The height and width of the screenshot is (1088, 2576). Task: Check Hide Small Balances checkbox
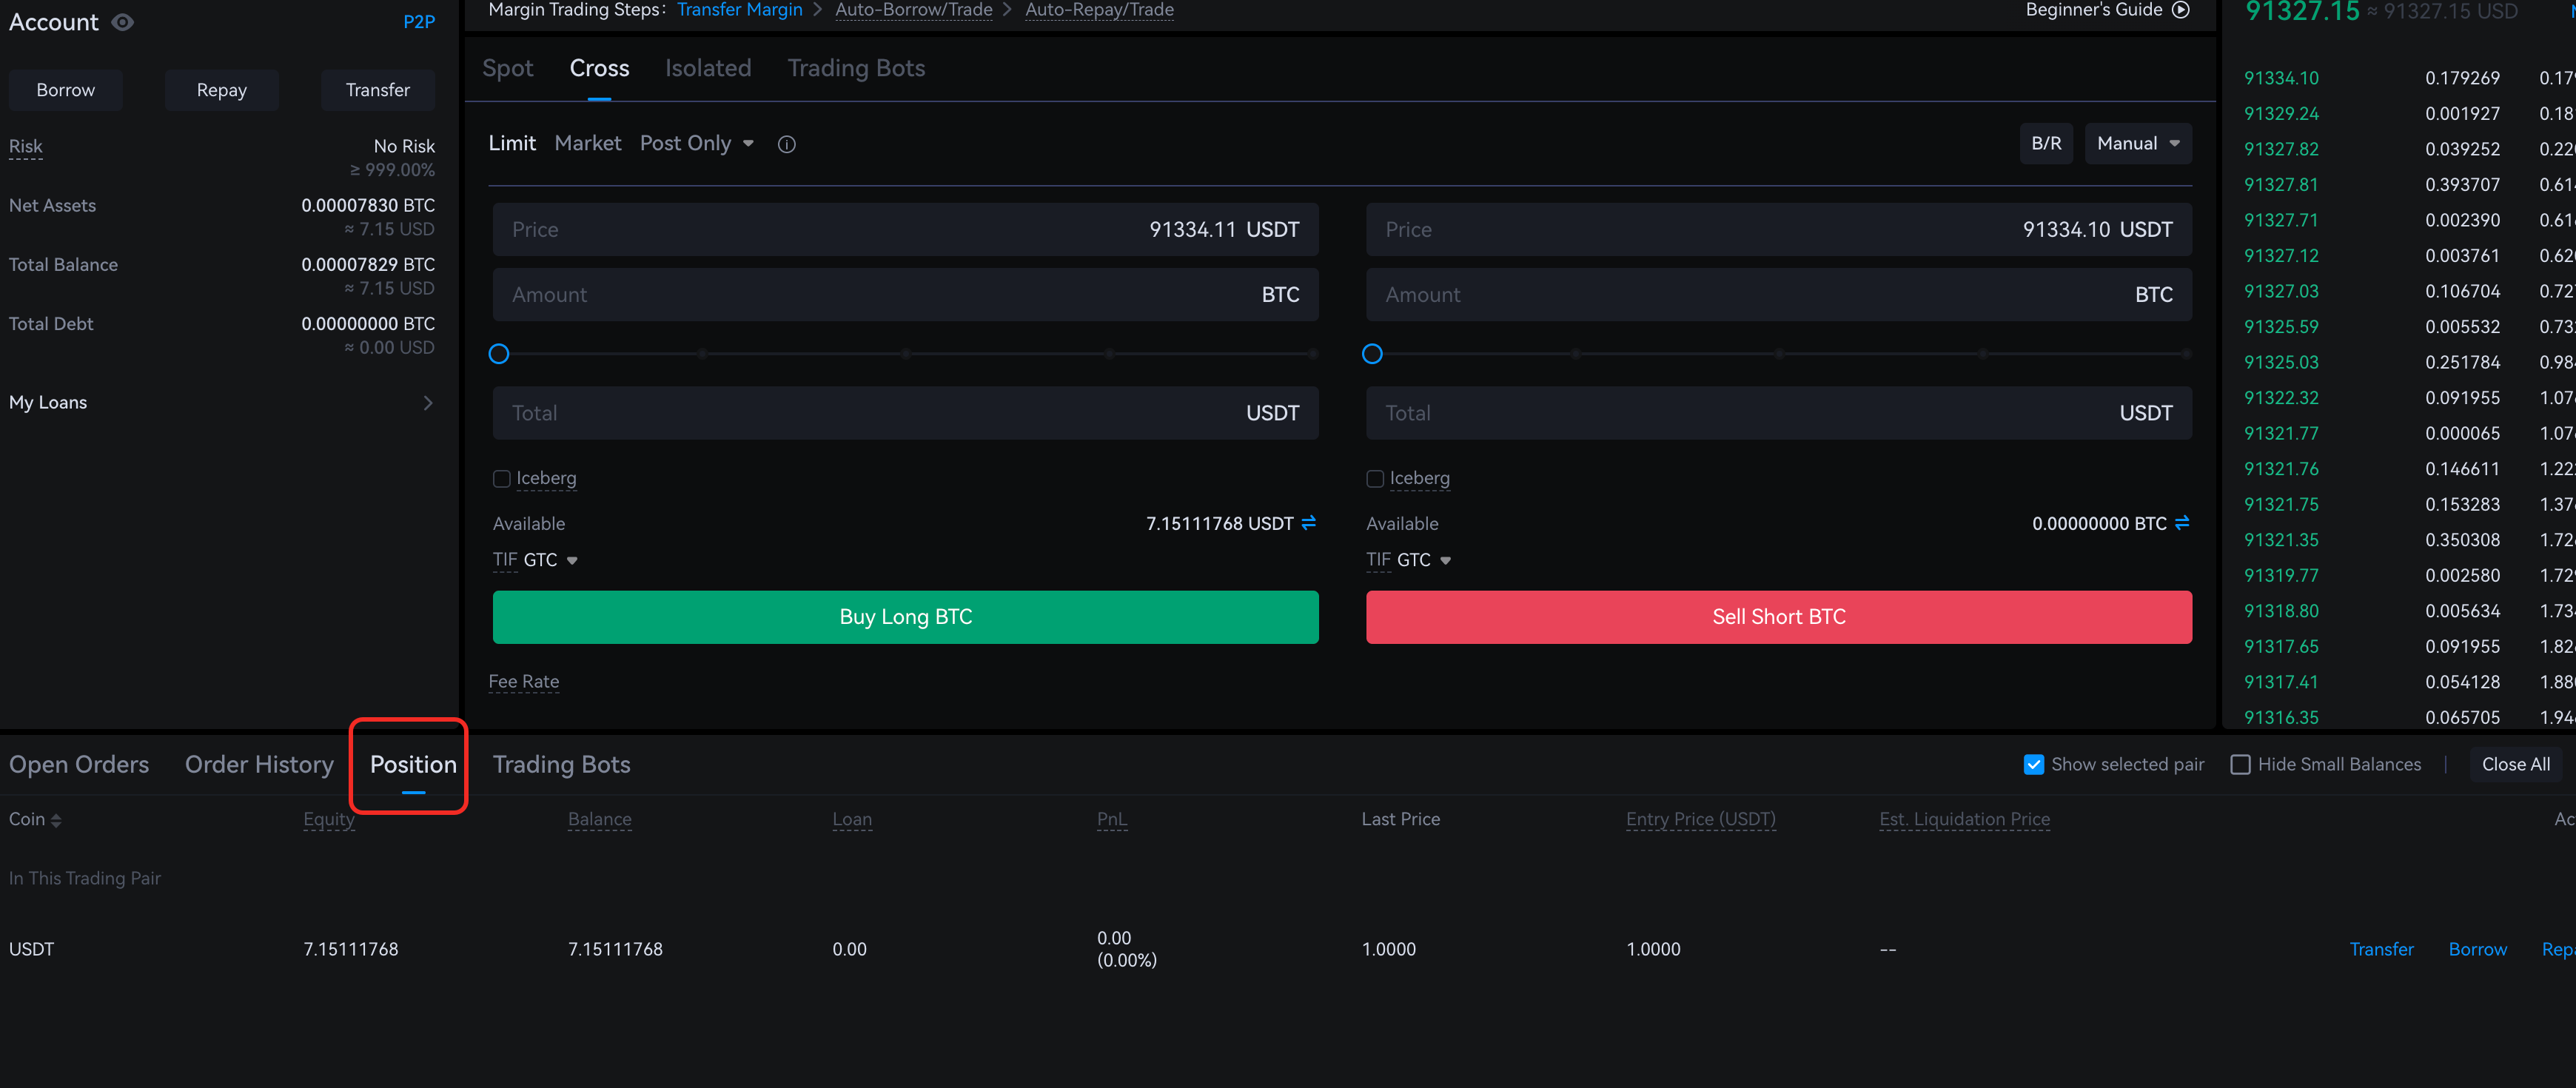(x=2240, y=765)
